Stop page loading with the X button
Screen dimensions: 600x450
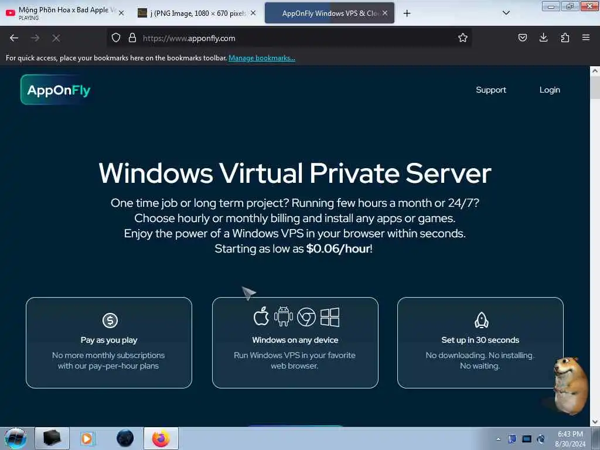click(x=56, y=38)
